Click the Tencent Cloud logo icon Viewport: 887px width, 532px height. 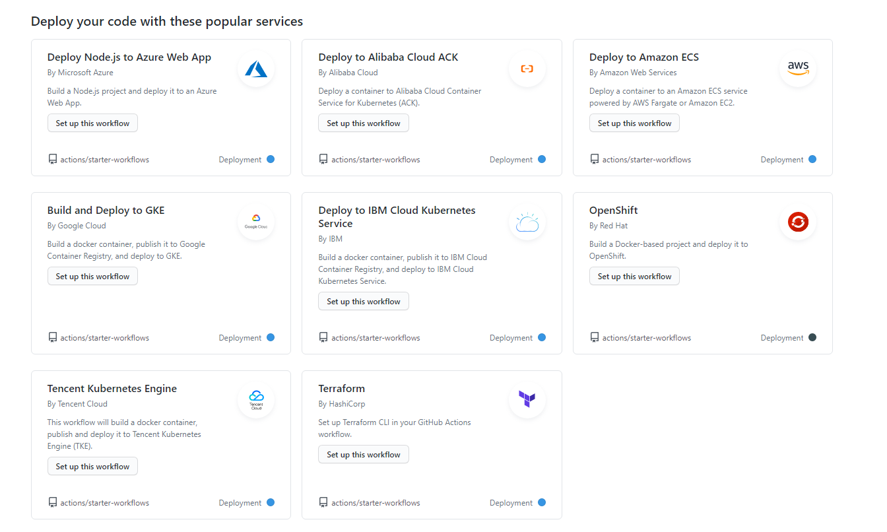(x=256, y=400)
